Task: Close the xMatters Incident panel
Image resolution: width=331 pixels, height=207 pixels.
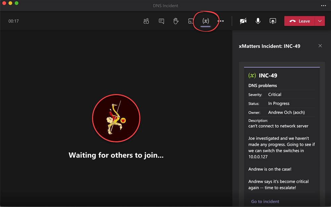Action: click(320, 46)
